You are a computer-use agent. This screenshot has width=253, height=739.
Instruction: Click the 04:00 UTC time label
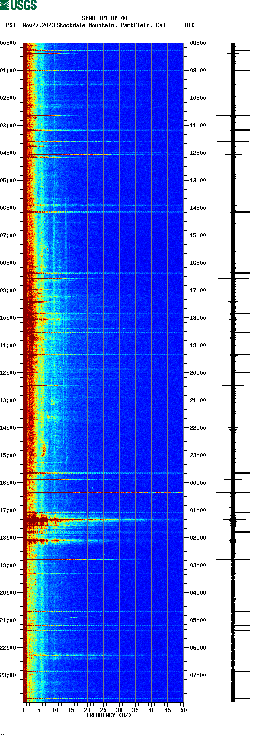click(x=198, y=593)
